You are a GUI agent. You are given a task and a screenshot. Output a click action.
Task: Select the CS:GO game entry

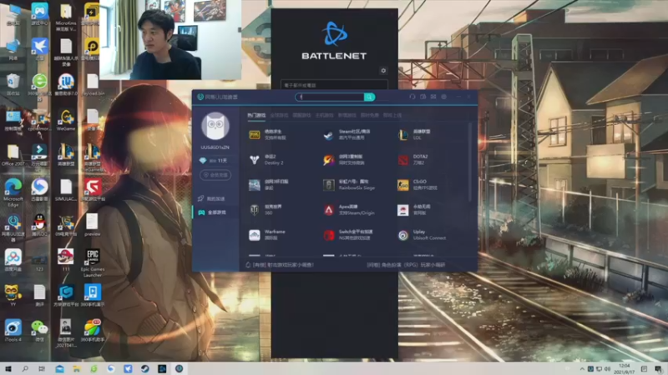tap(417, 185)
